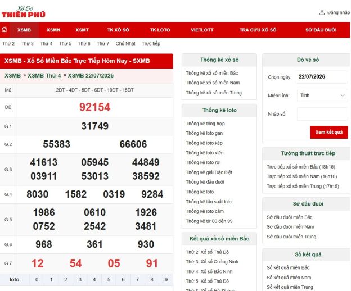Select loto filter digit 5

coord(109,280)
